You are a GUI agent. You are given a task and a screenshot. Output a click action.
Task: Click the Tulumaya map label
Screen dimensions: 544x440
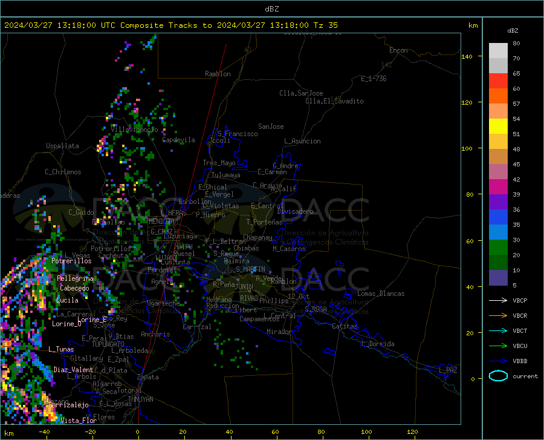pos(226,175)
